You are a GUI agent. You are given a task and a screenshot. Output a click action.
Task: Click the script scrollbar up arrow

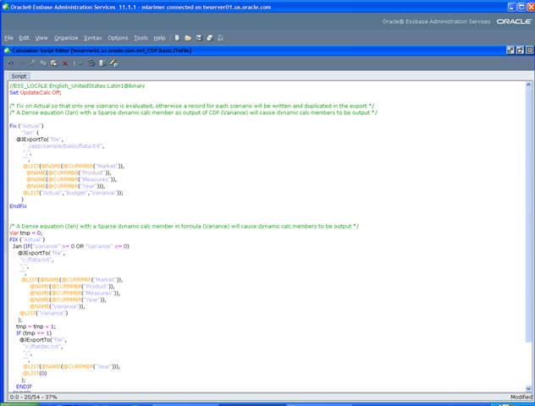(x=528, y=85)
